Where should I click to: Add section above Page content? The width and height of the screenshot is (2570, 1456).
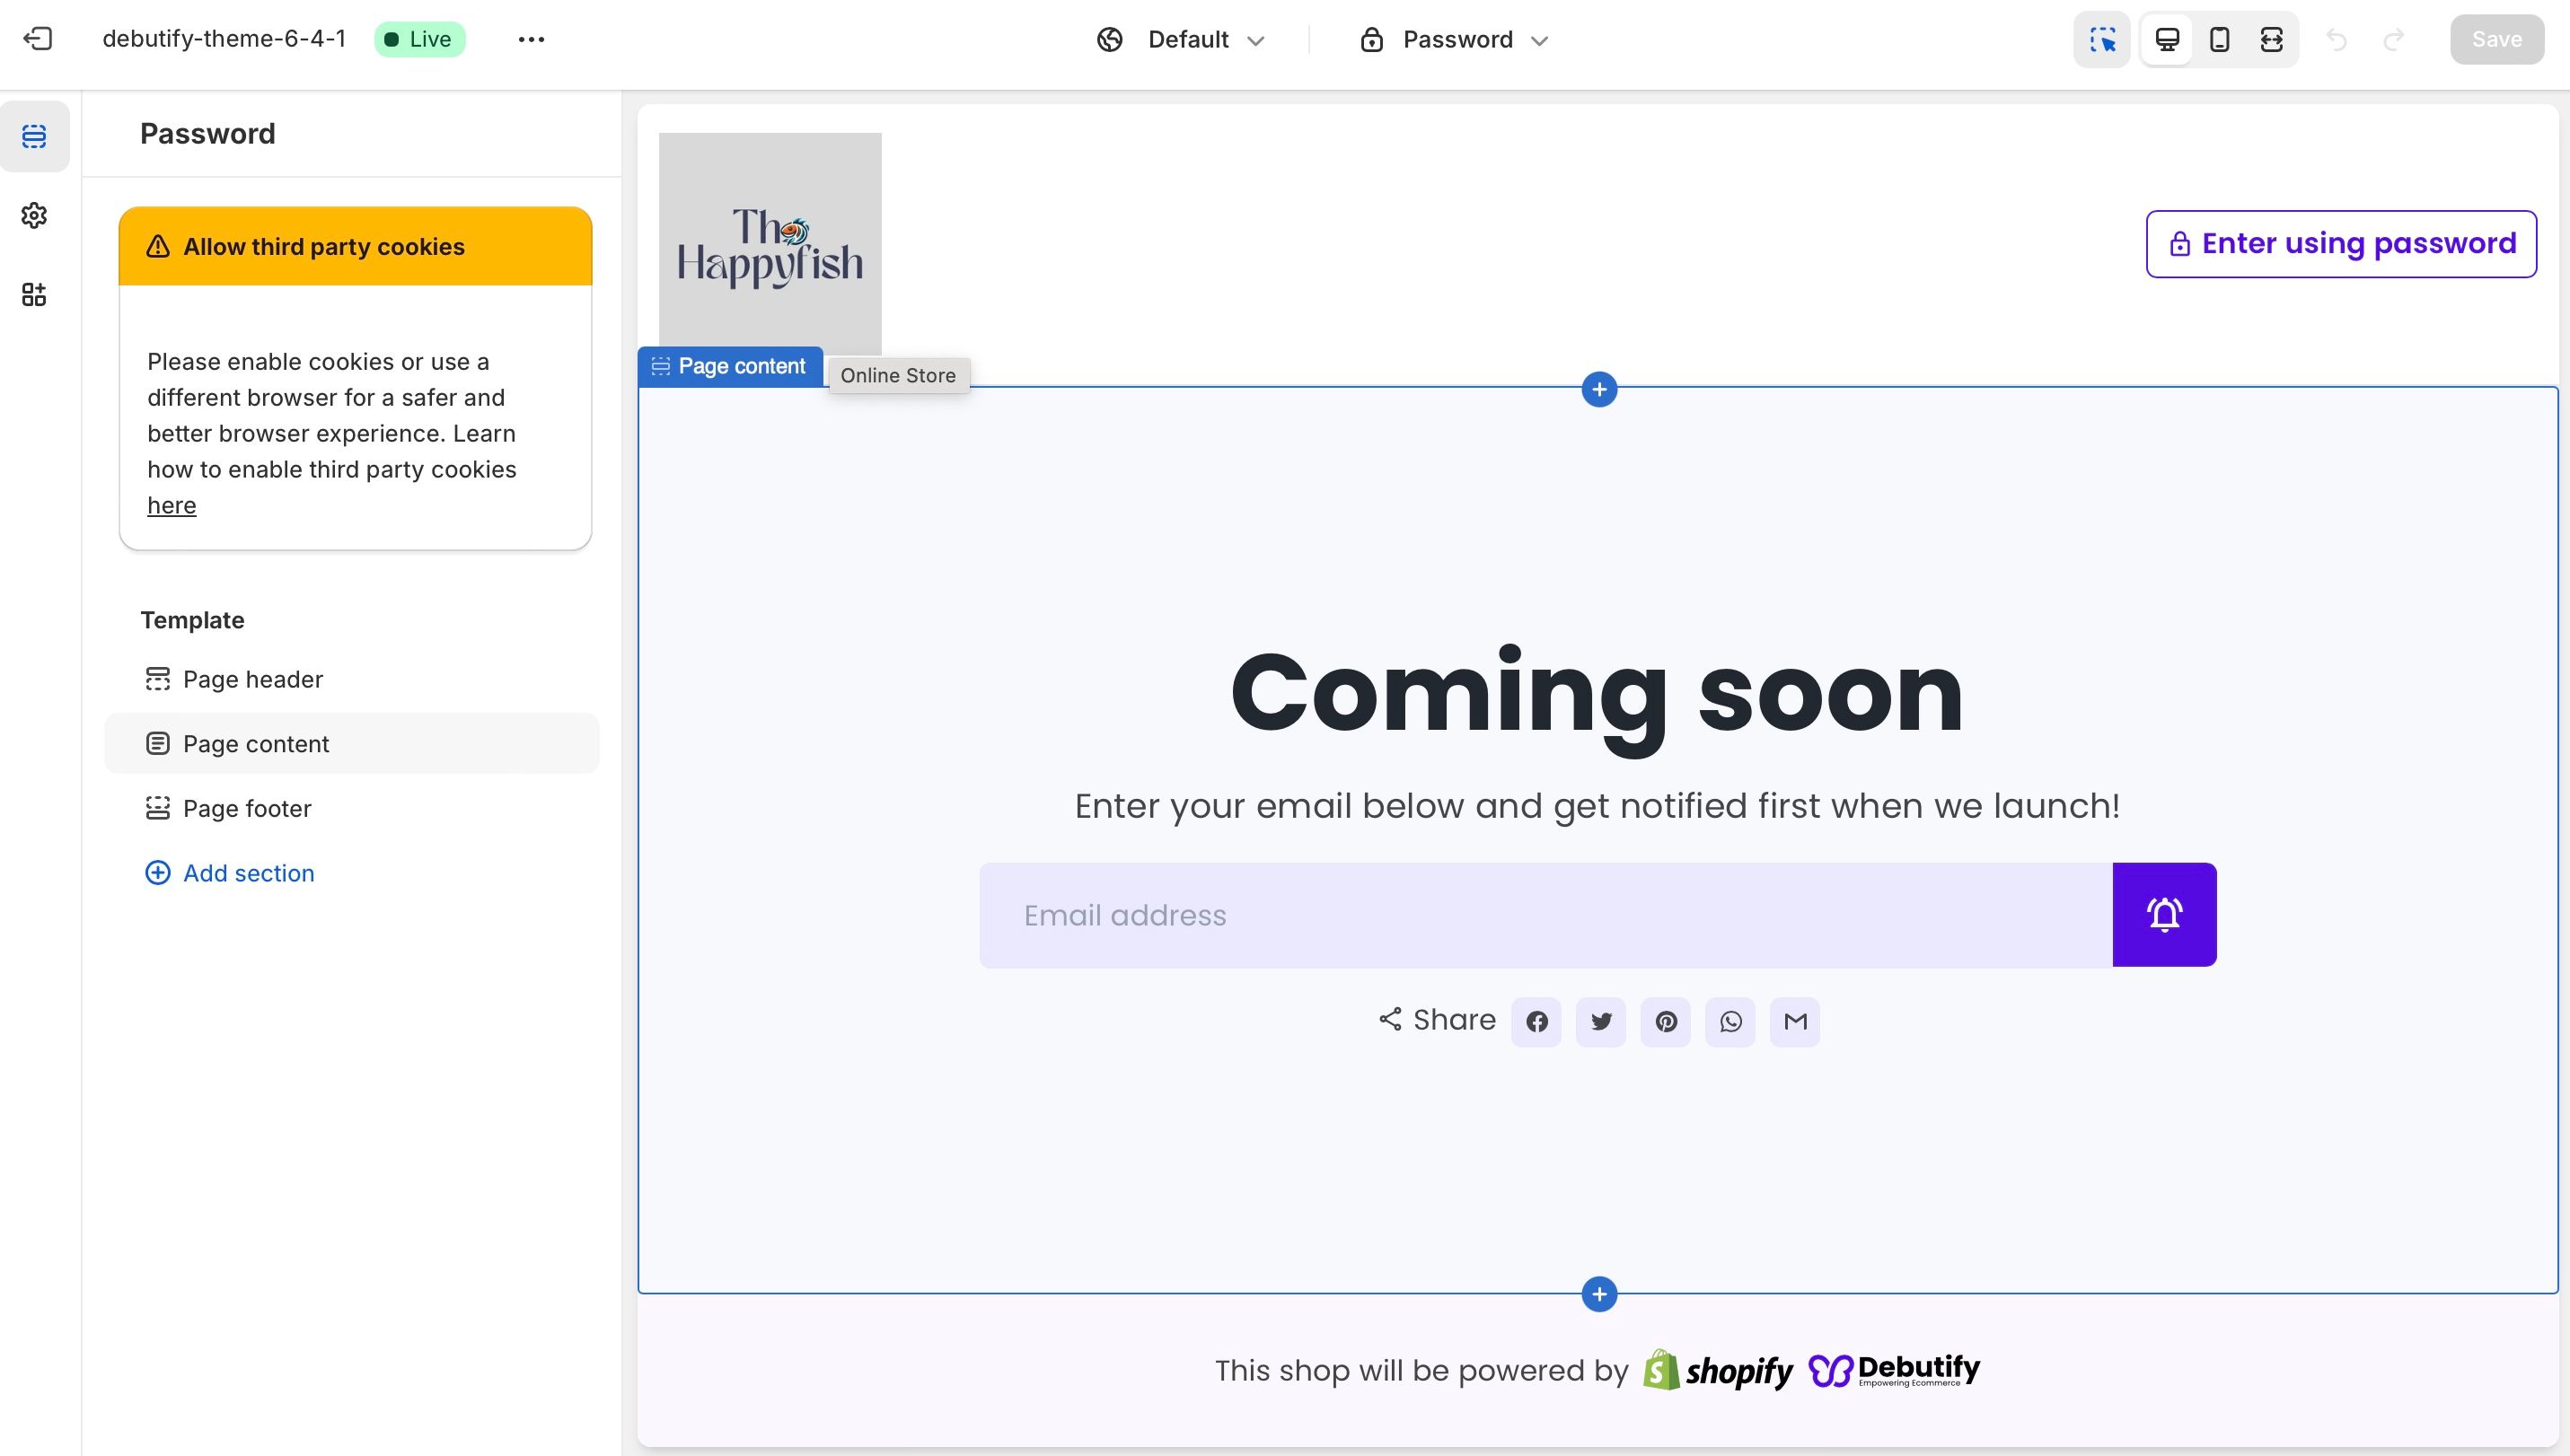[1598, 389]
